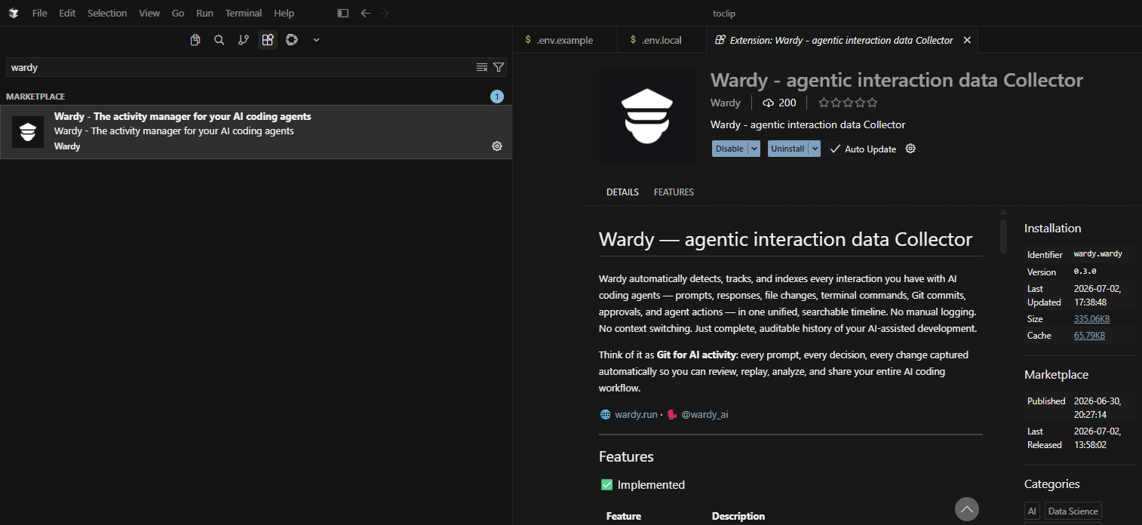Viewport: 1142px width, 525px height.
Task: Toggle the primary sidebar layout icon
Action: (343, 13)
